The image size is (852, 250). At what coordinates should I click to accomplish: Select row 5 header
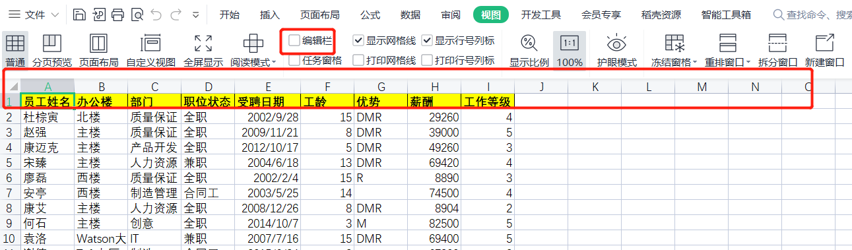10,162
